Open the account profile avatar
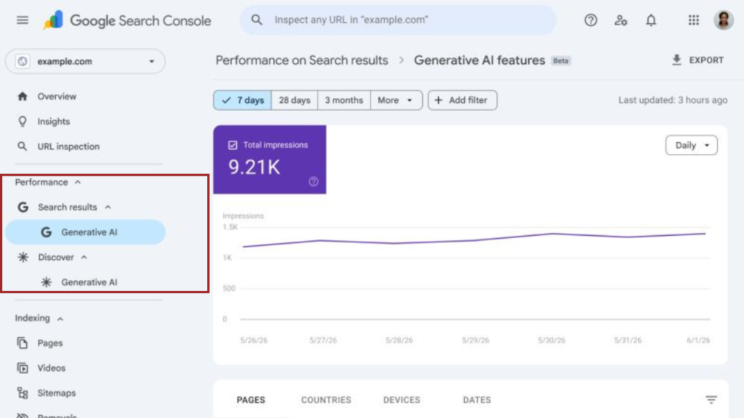Image resolution: width=744 pixels, height=418 pixels. click(x=724, y=20)
